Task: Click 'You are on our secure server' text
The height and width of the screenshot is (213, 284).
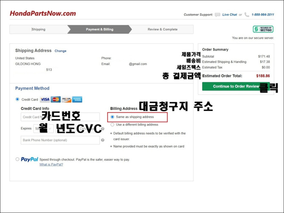Action: coord(253,38)
